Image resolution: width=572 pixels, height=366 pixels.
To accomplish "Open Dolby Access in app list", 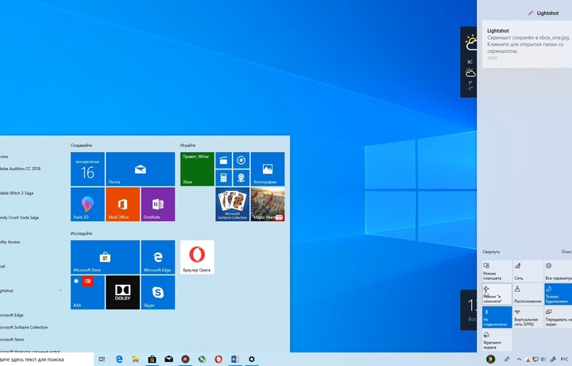I will (10, 242).
